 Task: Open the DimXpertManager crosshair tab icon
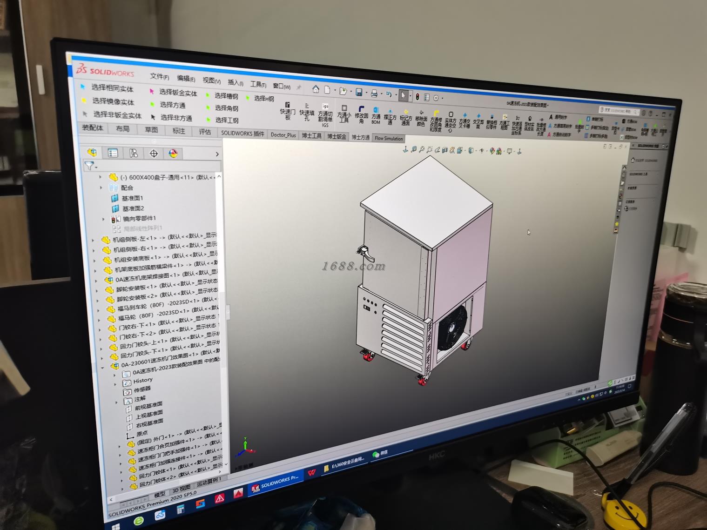[x=154, y=154]
